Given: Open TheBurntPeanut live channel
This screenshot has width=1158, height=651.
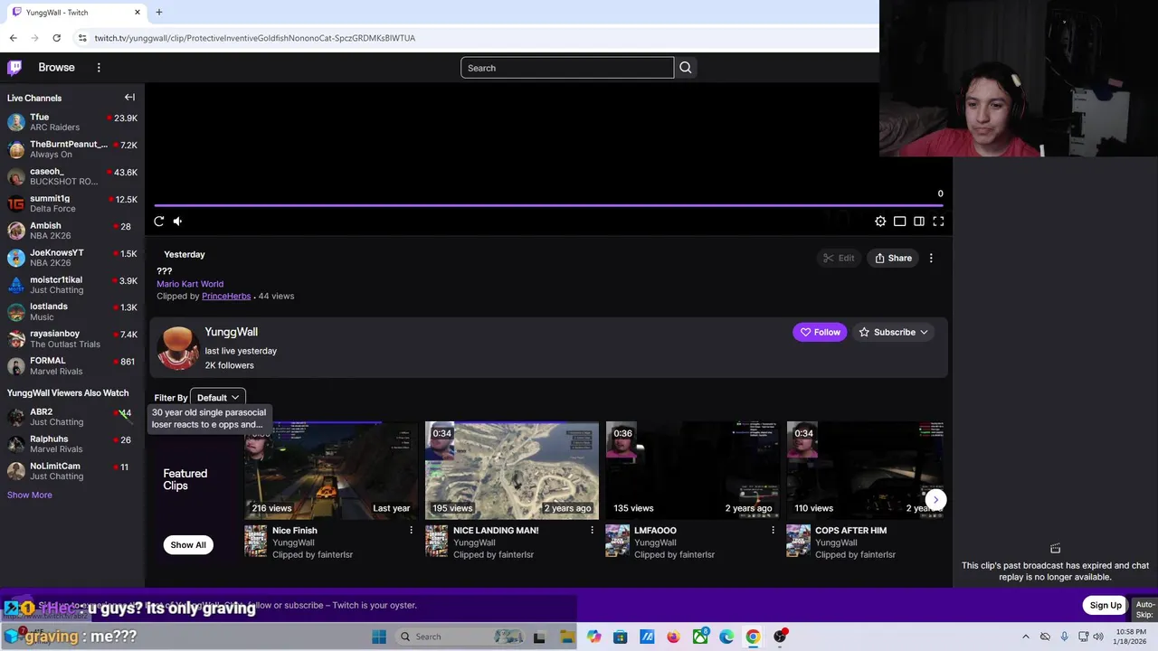Looking at the screenshot, I should coord(72,149).
